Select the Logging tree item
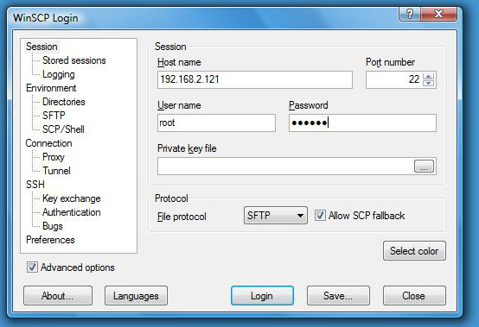This screenshot has width=479, height=327. click(x=58, y=74)
